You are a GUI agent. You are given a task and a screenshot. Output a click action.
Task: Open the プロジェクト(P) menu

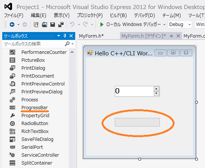[90, 15]
